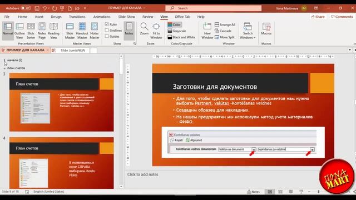Click Move Split
356x200 pixels.
coord(225,37)
